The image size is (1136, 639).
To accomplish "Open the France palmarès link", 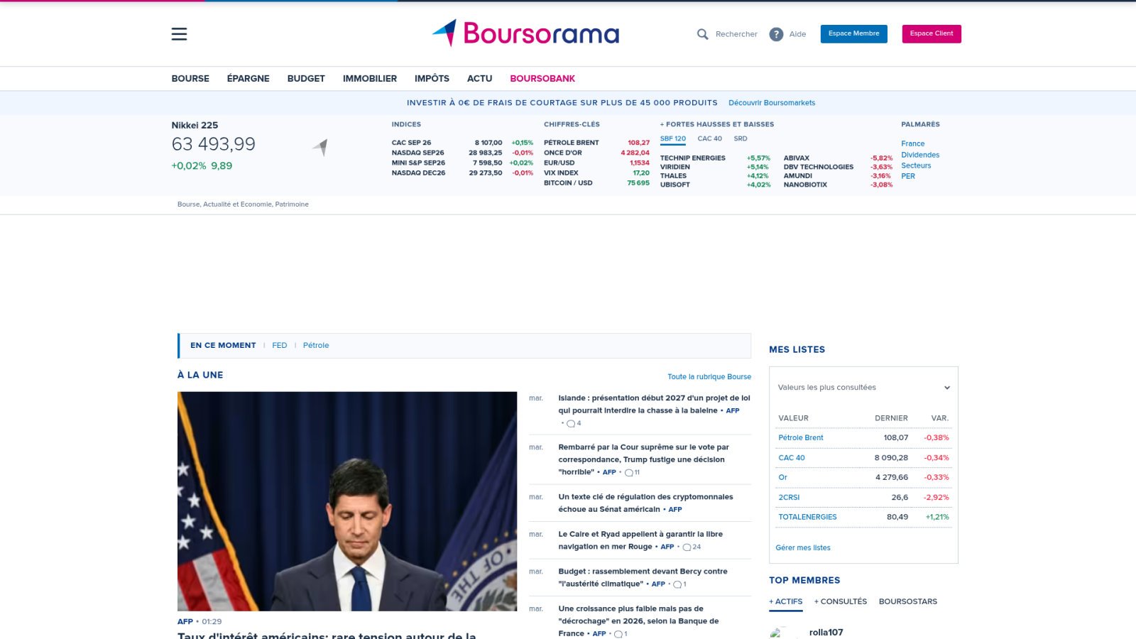I will pos(913,144).
